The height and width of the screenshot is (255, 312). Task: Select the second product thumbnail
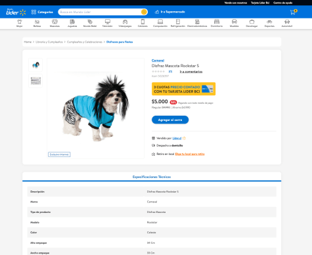35,81
